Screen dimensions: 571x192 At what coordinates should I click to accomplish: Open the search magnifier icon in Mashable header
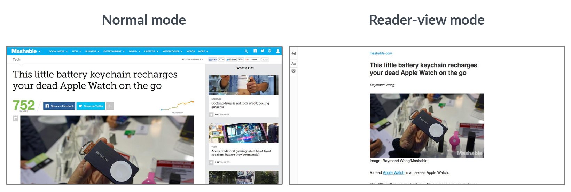coord(246,51)
